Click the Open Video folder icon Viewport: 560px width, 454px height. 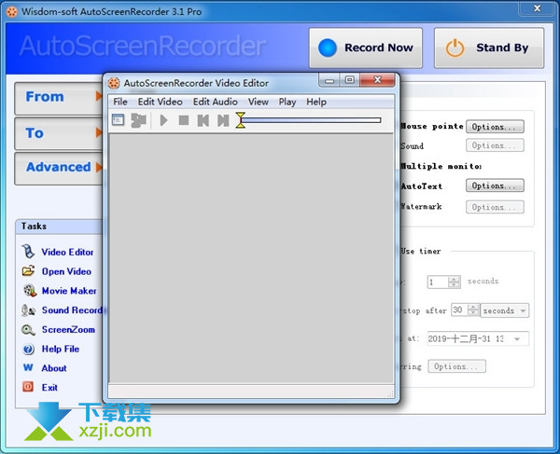click(28, 271)
